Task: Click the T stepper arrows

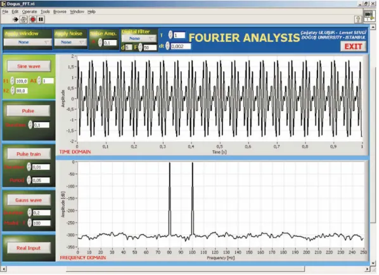Action: pos(170,35)
